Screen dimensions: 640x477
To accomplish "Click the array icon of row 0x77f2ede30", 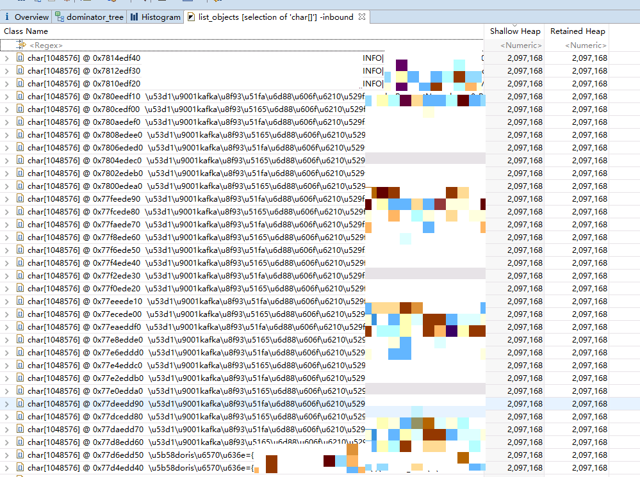I will [20, 275].
